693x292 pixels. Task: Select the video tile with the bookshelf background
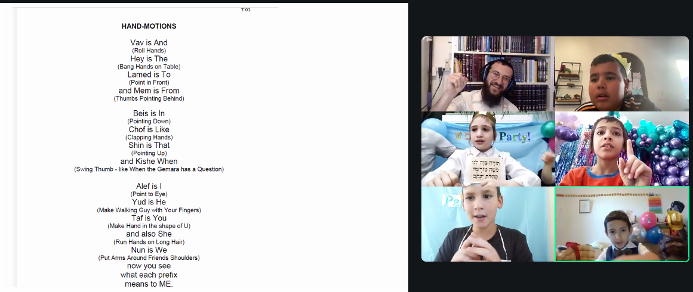pos(488,74)
